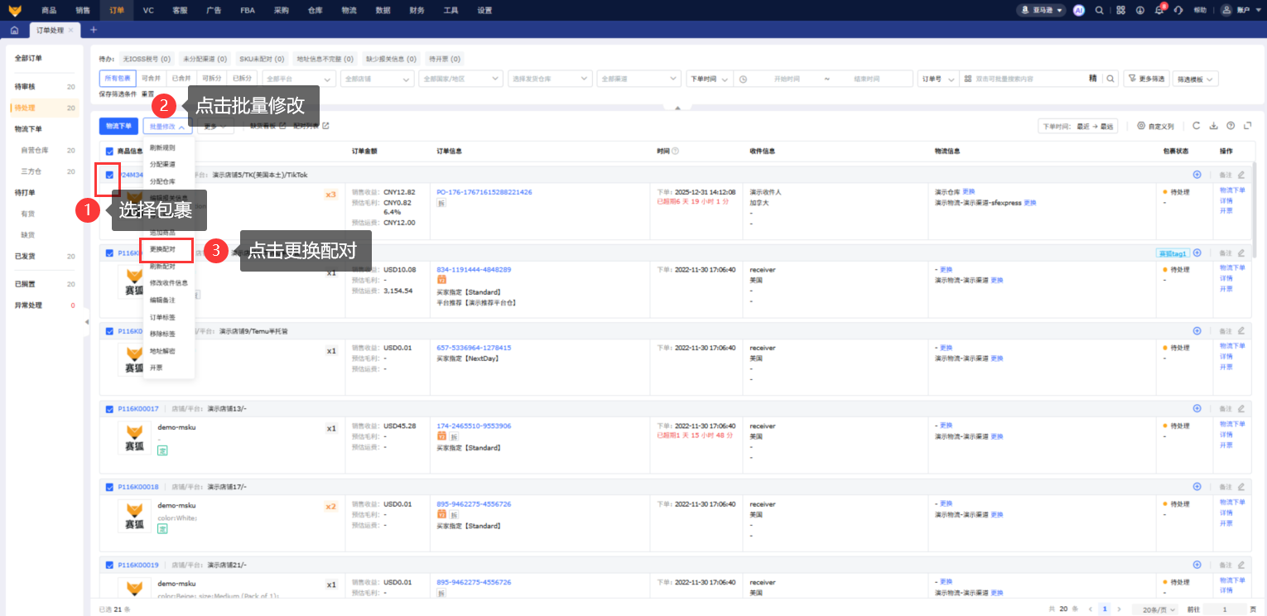Select 已发货 in the left sidebar
Screen dimensions: 1267x616
(25, 256)
